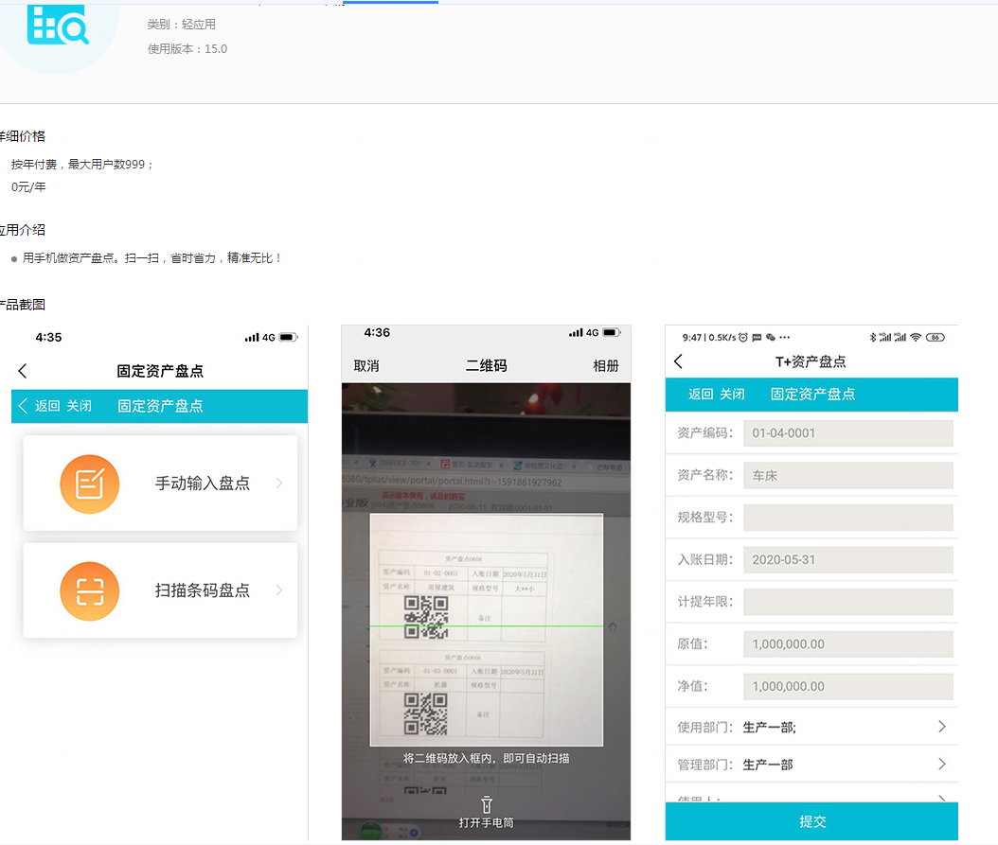Click the QR scan frame thumbnail
Viewport: 998px width, 845px height.
click(487, 630)
